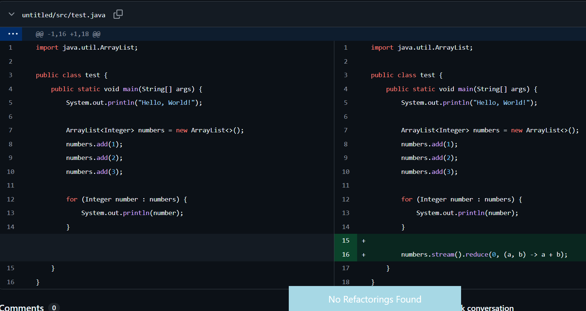Image resolution: width=586 pixels, height=311 pixels.
Task: Click the plus marker on added line 16
Action: (x=363, y=255)
